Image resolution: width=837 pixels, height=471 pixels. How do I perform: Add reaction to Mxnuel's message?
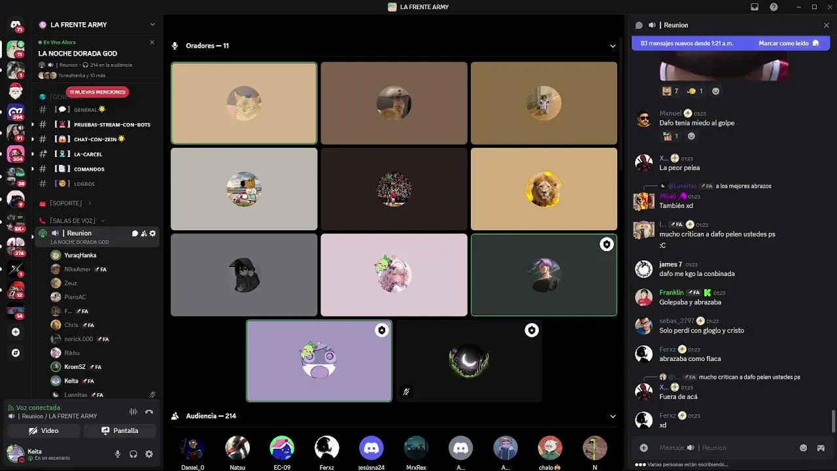click(691, 136)
